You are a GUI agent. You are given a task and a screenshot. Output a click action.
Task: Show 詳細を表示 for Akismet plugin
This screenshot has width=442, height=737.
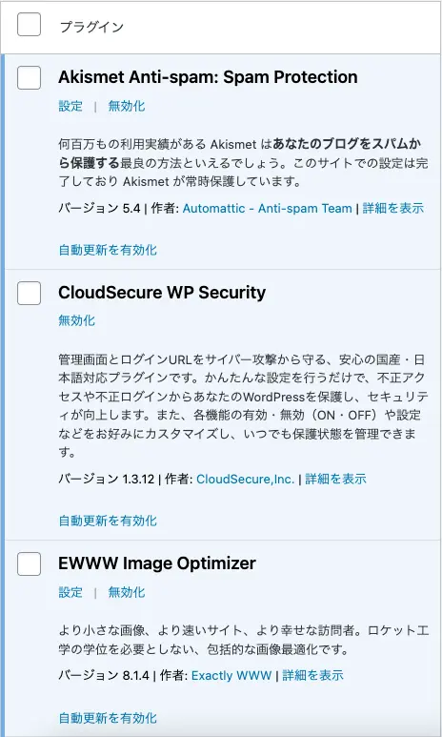tap(393, 208)
